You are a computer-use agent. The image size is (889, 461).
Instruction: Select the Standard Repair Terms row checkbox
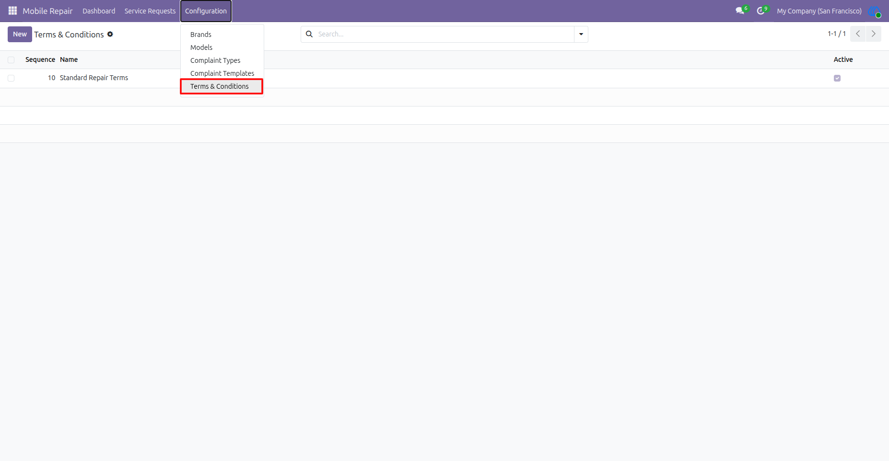pyautogui.click(x=11, y=78)
